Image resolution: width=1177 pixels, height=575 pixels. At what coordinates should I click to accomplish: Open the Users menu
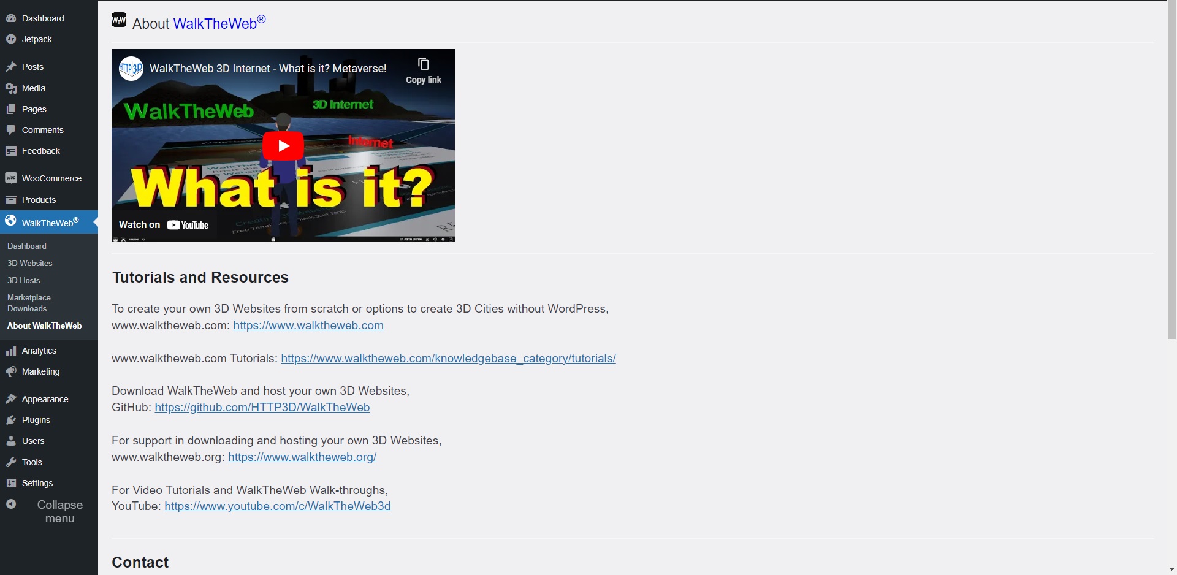33,441
